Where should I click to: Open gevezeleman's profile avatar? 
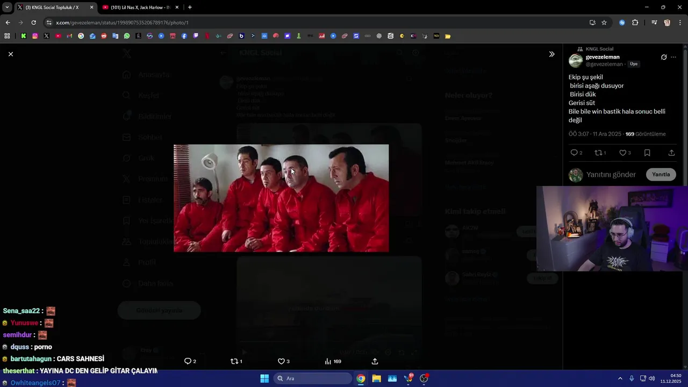[x=576, y=60]
